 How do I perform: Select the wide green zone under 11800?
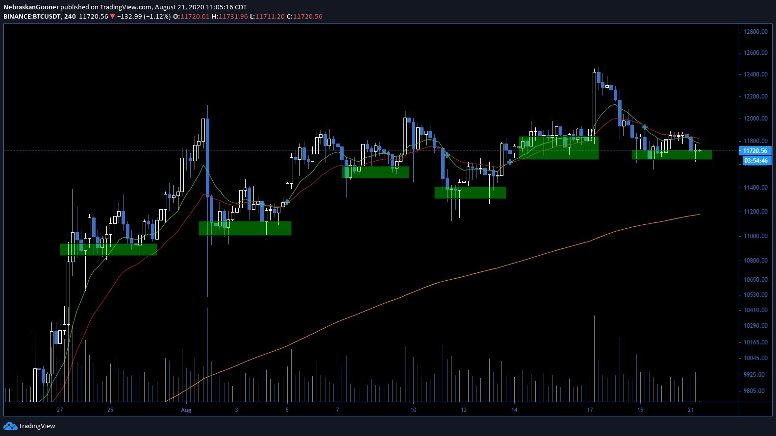coord(558,148)
